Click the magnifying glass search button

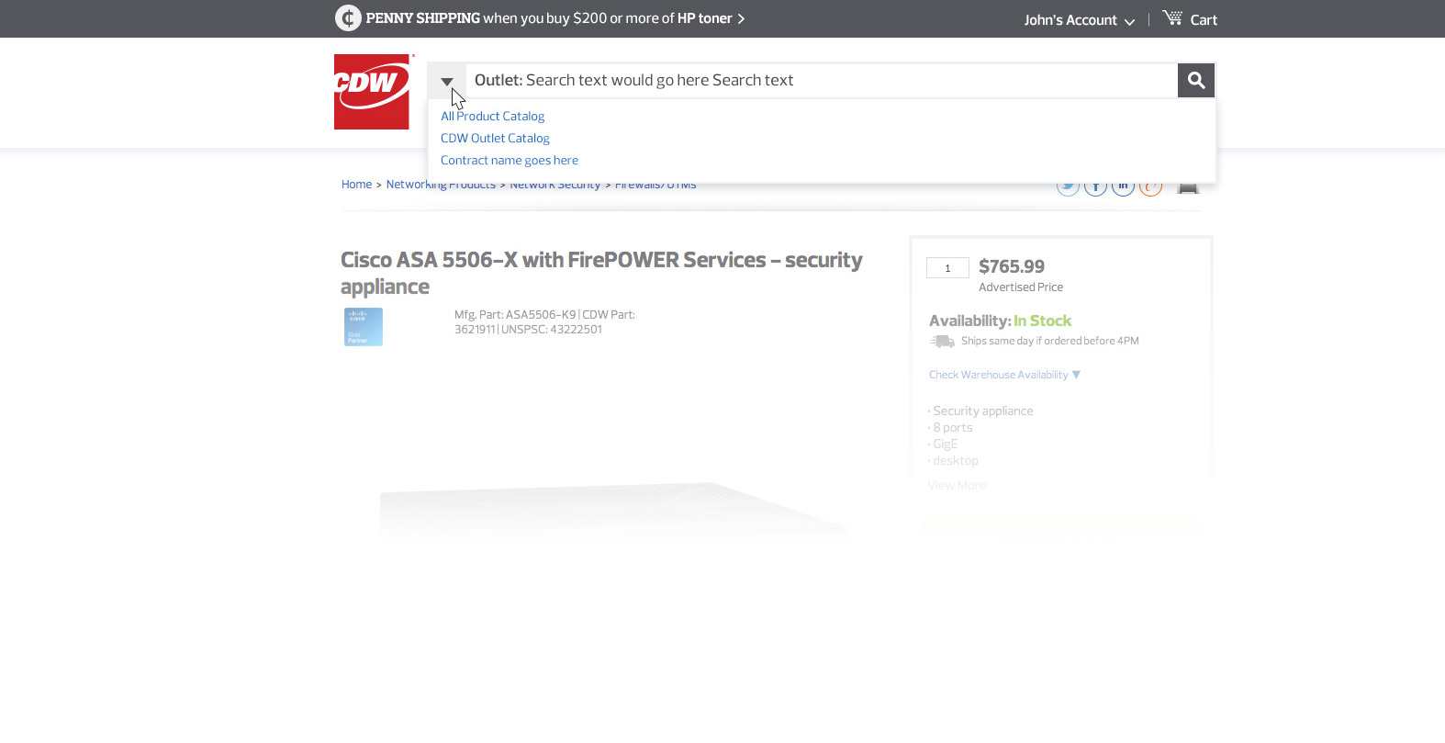click(x=1195, y=81)
